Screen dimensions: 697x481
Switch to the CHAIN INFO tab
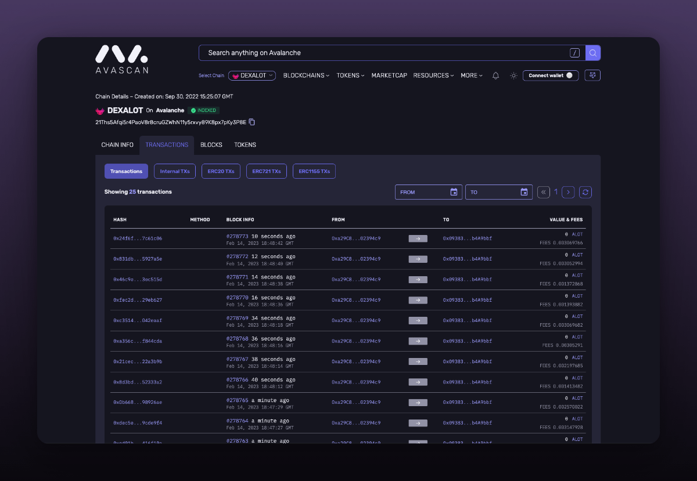117,144
